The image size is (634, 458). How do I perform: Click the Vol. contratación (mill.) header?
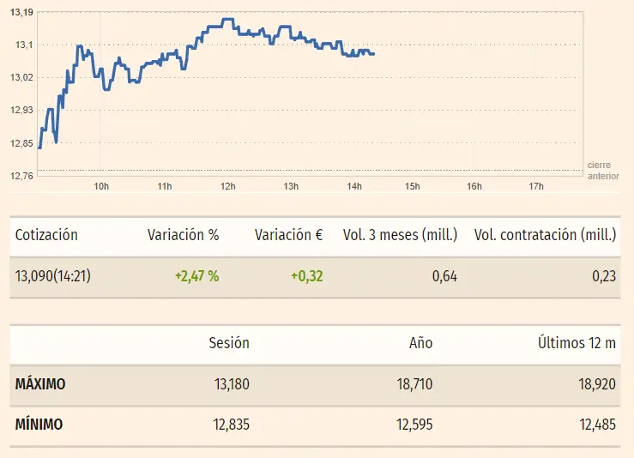tap(544, 235)
